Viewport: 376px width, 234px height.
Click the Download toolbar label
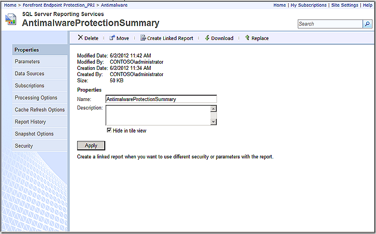222,38
